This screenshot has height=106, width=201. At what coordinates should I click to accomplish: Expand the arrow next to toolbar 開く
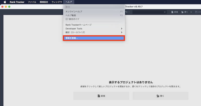(x=191, y=12)
